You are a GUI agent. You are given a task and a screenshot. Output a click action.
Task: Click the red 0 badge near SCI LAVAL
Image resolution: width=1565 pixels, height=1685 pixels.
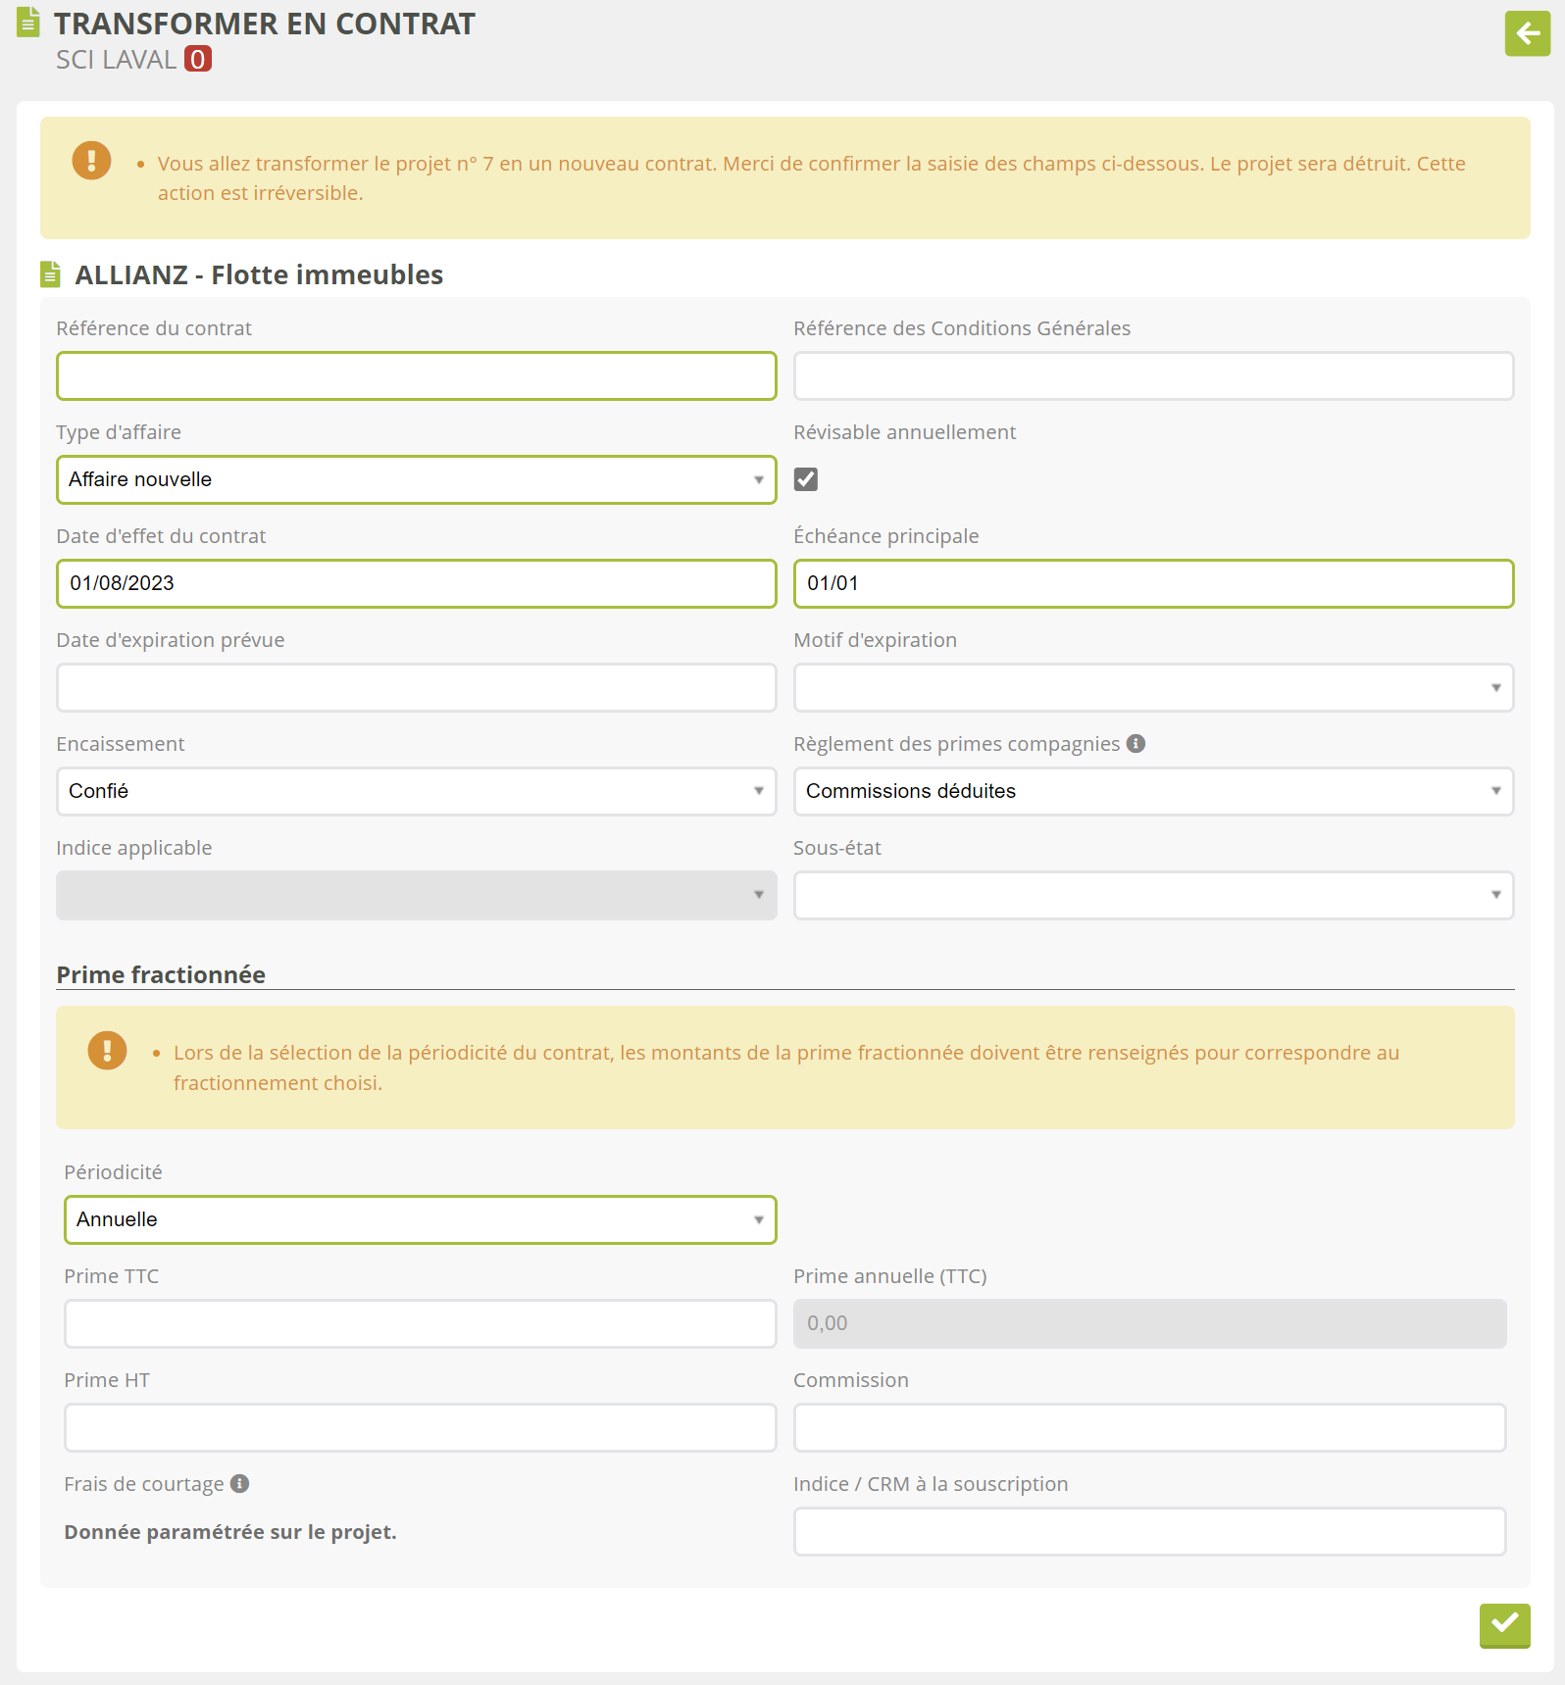[198, 60]
